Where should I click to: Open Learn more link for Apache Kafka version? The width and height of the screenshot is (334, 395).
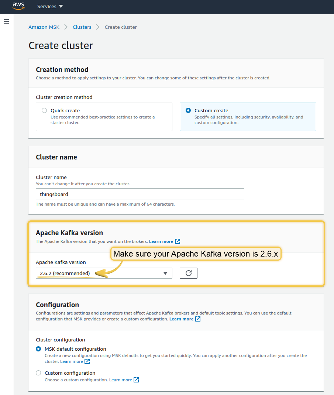coord(161,241)
